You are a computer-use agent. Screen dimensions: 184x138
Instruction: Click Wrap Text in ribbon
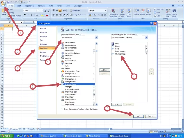(75, 11)
